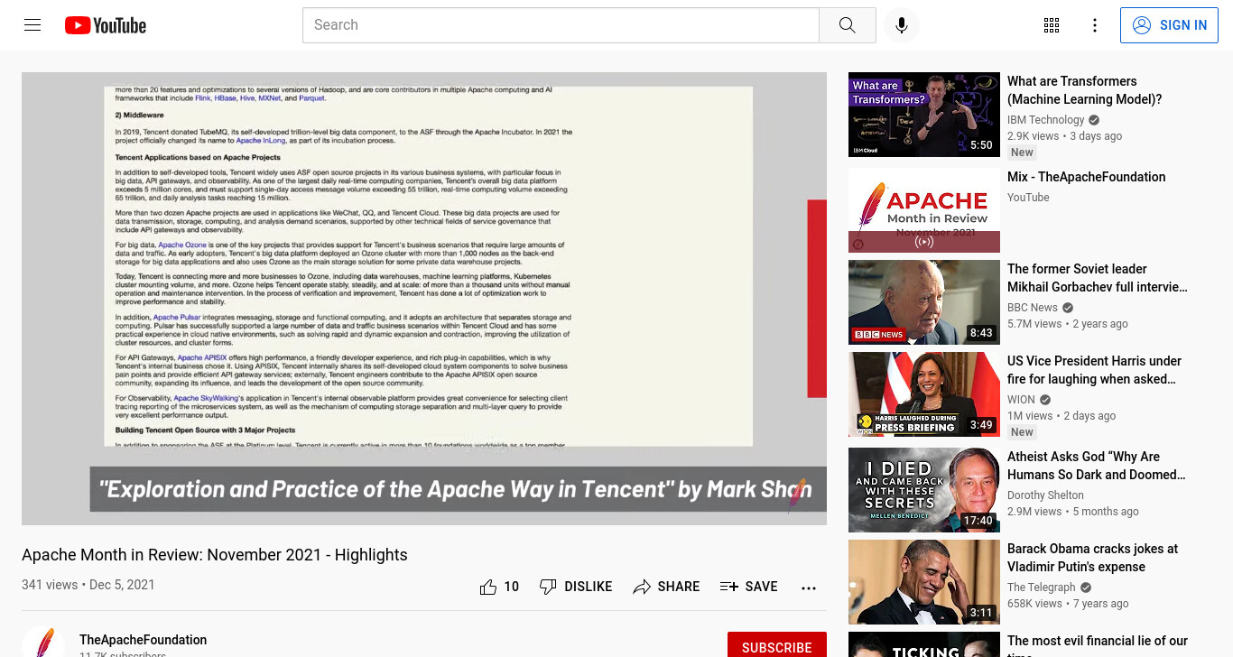The width and height of the screenshot is (1233, 657).
Task: Open 'Barack Obama cracks jokes' title
Action: click(1093, 558)
